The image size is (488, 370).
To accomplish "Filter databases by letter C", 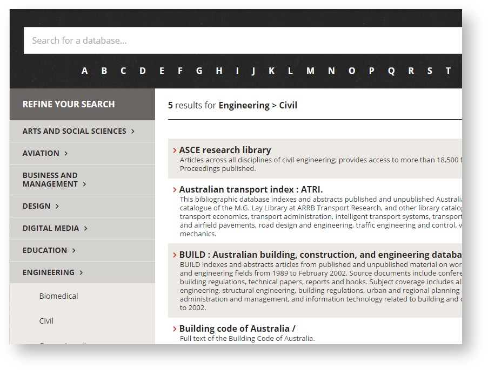I will [123, 71].
